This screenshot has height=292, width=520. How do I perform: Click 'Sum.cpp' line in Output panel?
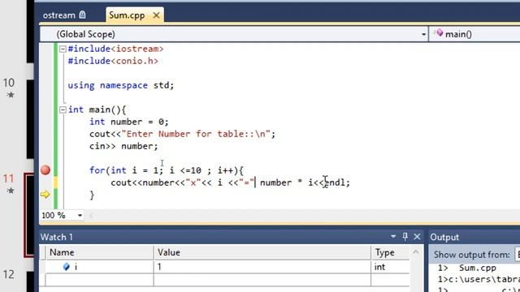[x=478, y=268]
